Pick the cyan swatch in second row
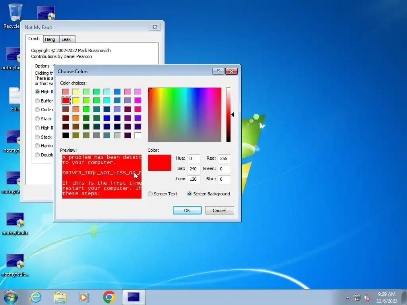The image size is (407, 305). point(107,100)
